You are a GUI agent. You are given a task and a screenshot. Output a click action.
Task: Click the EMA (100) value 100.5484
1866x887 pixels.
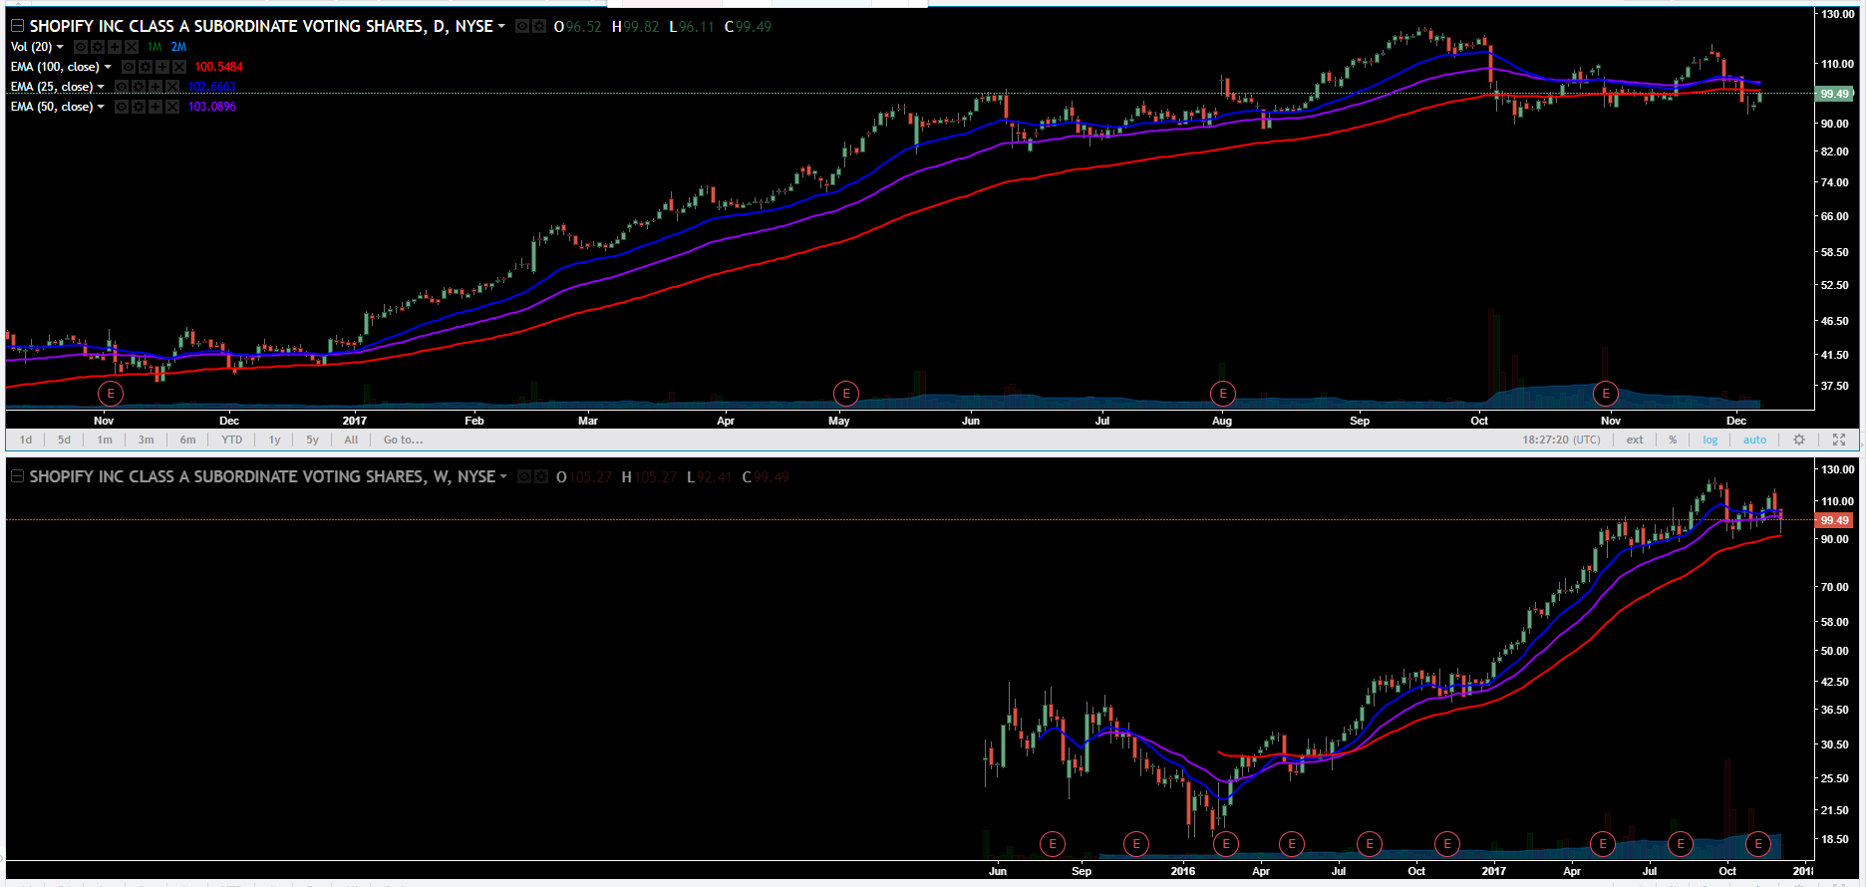[219, 67]
